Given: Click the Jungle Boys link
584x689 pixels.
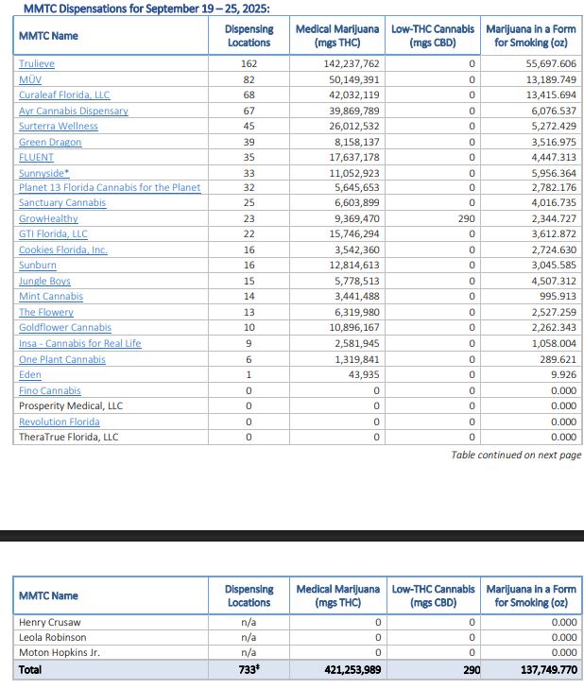Looking at the screenshot, I should click(44, 282).
